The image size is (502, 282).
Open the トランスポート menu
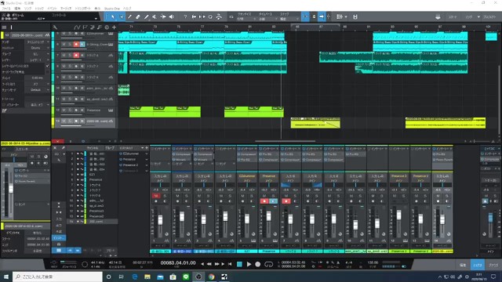82,9
